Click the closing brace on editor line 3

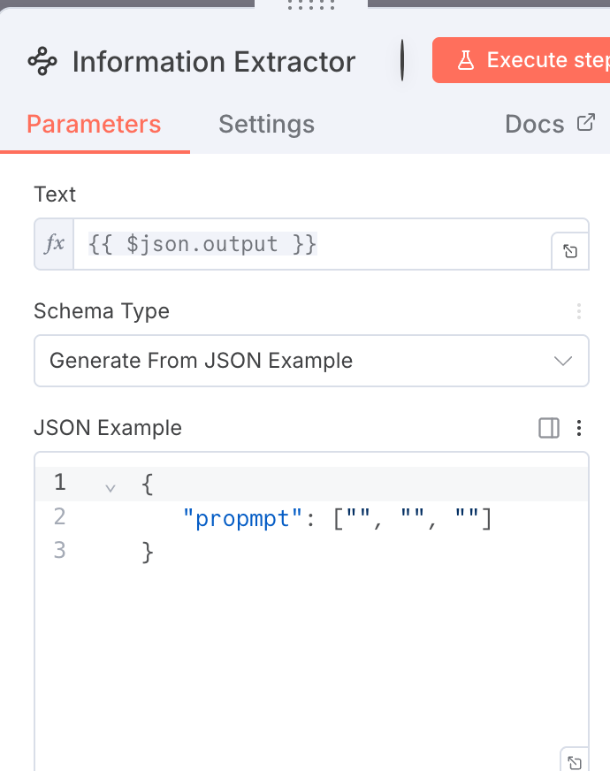pos(148,552)
